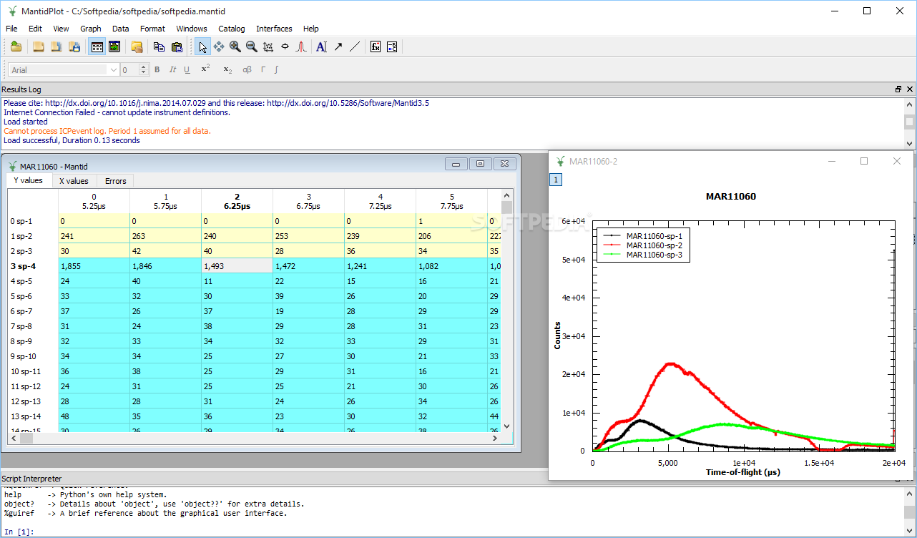The width and height of the screenshot is (917, 538).
Task: Click the Save Project disk icon
Action: [74, 47]
